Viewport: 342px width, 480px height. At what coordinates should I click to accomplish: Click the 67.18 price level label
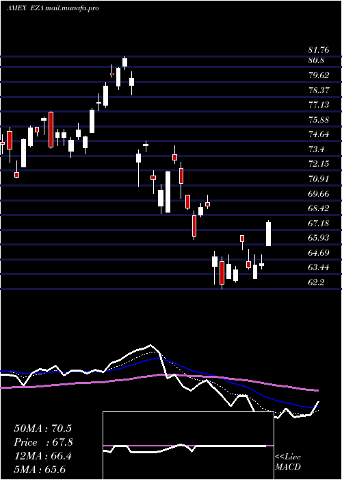pyautogui.click(x=319, y=224)
